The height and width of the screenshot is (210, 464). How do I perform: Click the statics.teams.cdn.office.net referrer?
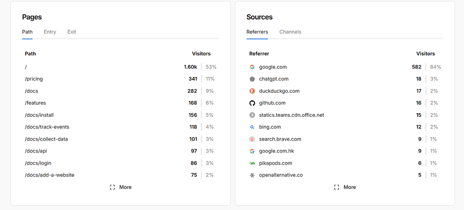point(291,115)
